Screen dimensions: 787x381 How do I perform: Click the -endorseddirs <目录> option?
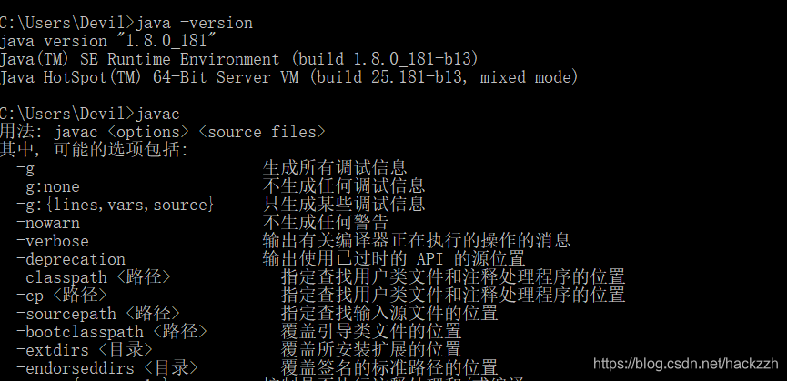point(107,368)
